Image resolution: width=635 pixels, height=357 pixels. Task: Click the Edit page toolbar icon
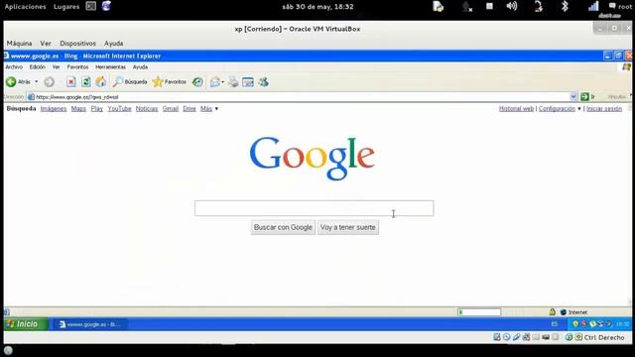click(248, 82)
